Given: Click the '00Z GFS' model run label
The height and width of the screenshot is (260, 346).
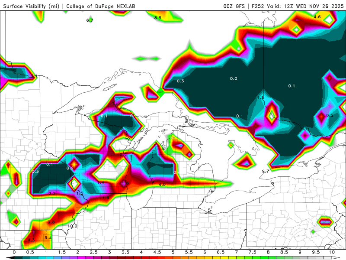Looking at the screenshot, I should (234, 6).
